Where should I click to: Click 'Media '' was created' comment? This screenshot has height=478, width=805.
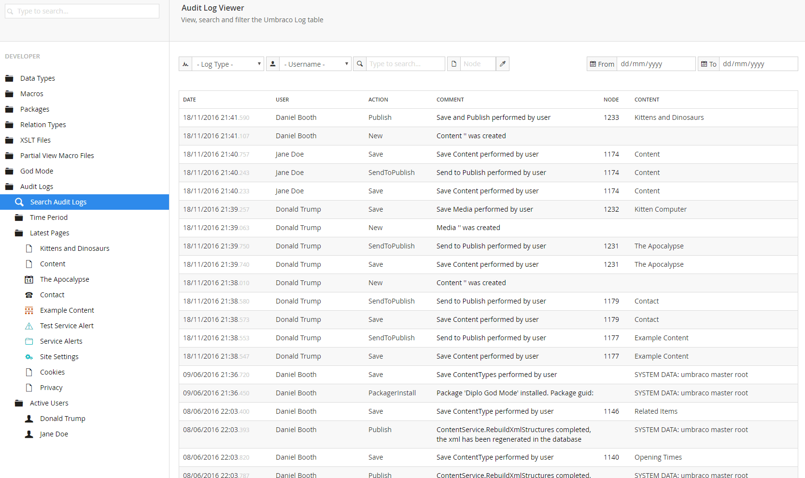coord(468,228)
